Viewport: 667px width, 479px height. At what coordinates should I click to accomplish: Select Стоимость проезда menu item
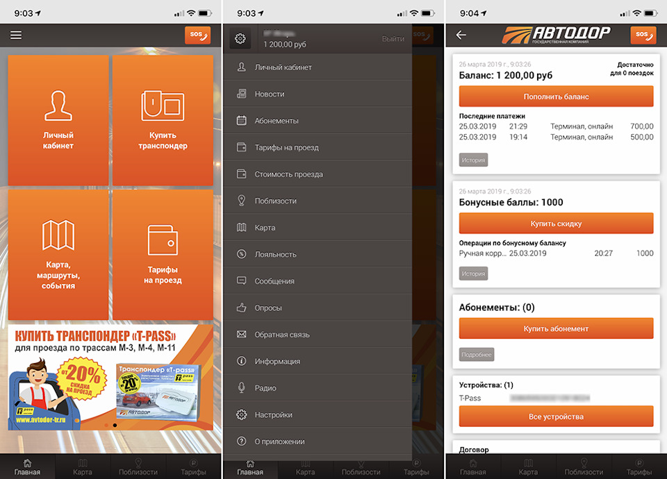(x=318, y=174)
